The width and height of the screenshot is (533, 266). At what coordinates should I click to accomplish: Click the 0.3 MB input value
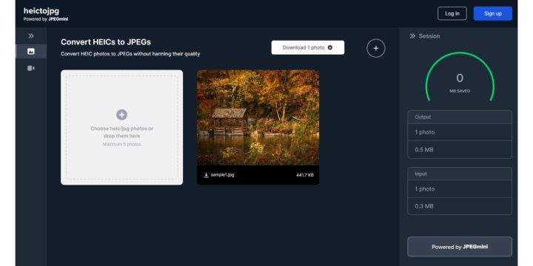[x=460, y=206]
